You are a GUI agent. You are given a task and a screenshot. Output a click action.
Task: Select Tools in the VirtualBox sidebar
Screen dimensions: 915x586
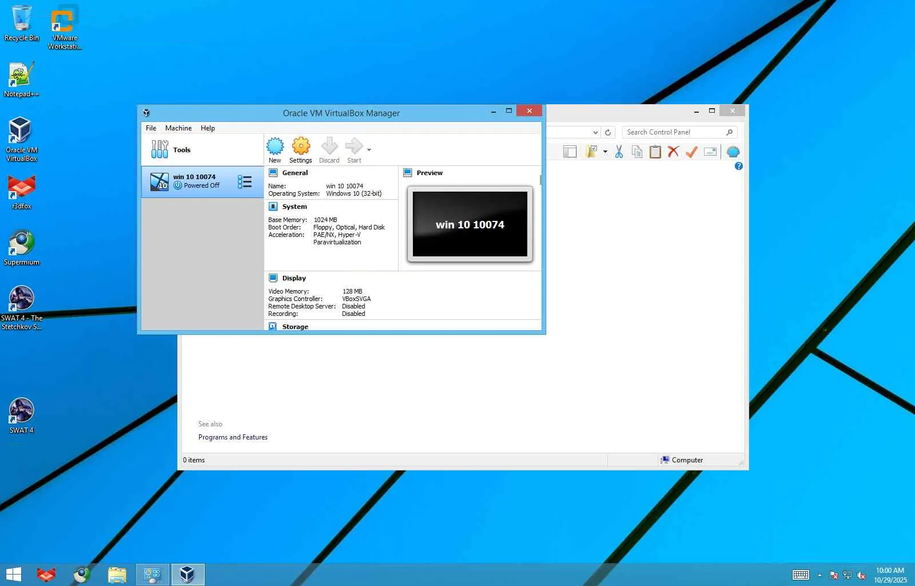coord(202,150)
